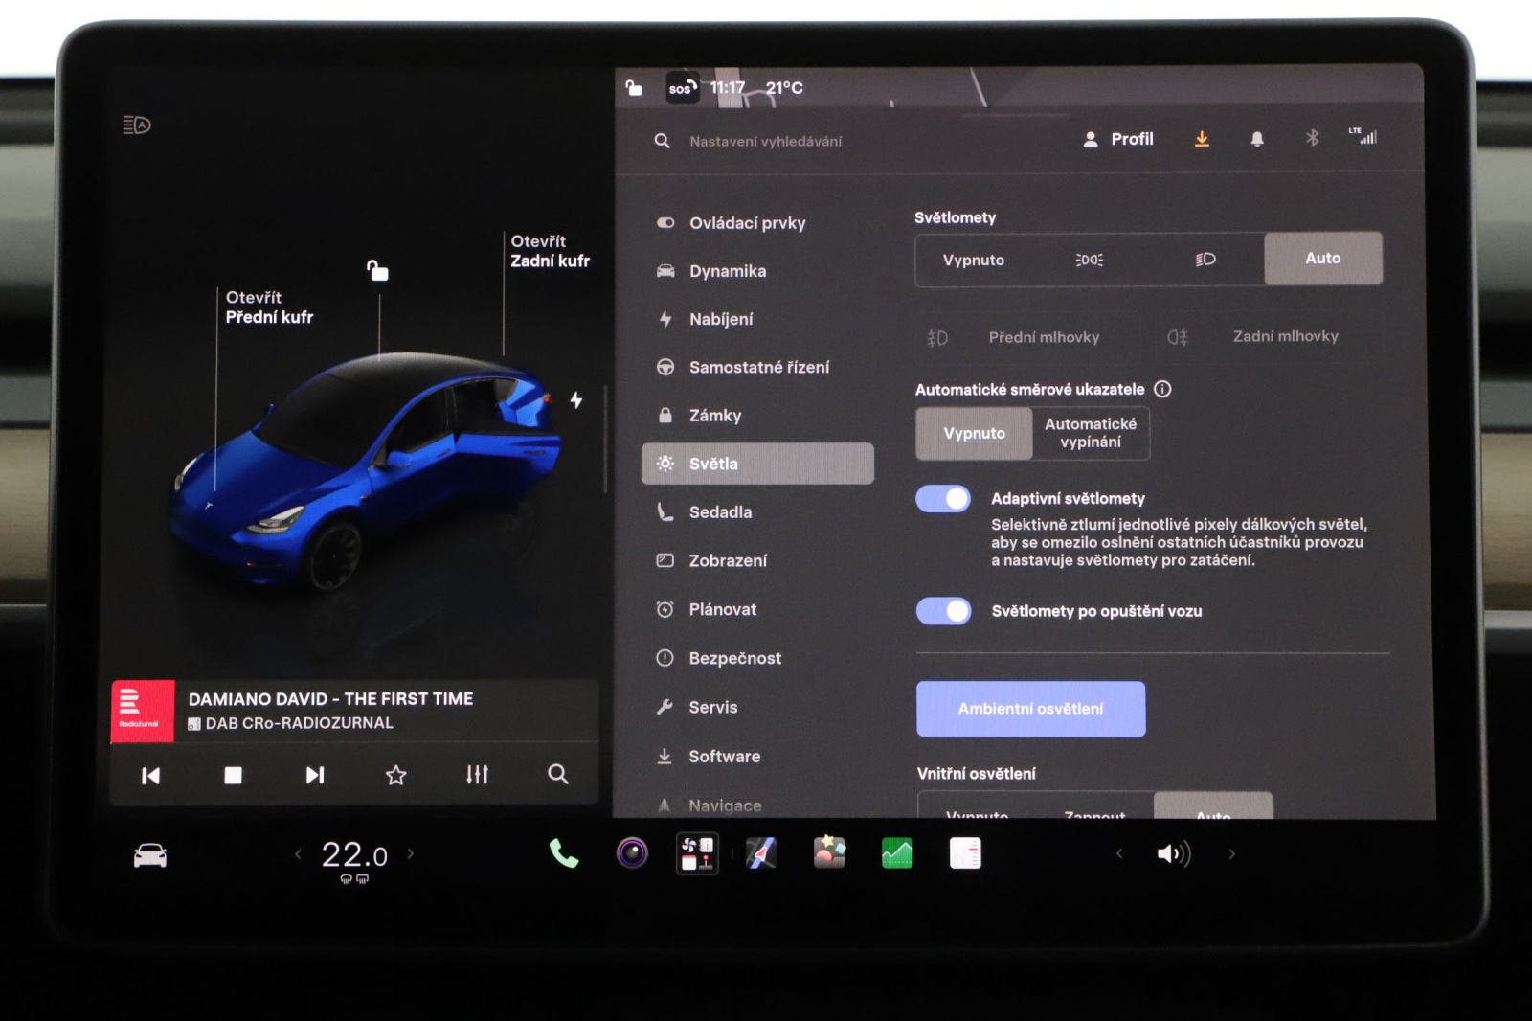
Task: Stop the radio playback
Action: (233, 775)
